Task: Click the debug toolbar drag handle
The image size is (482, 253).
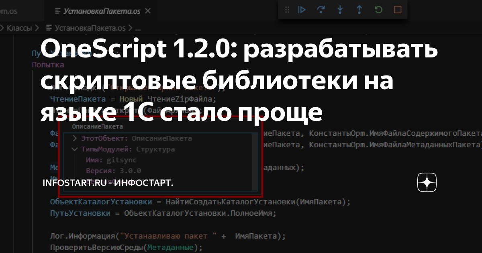Action: 287,10
